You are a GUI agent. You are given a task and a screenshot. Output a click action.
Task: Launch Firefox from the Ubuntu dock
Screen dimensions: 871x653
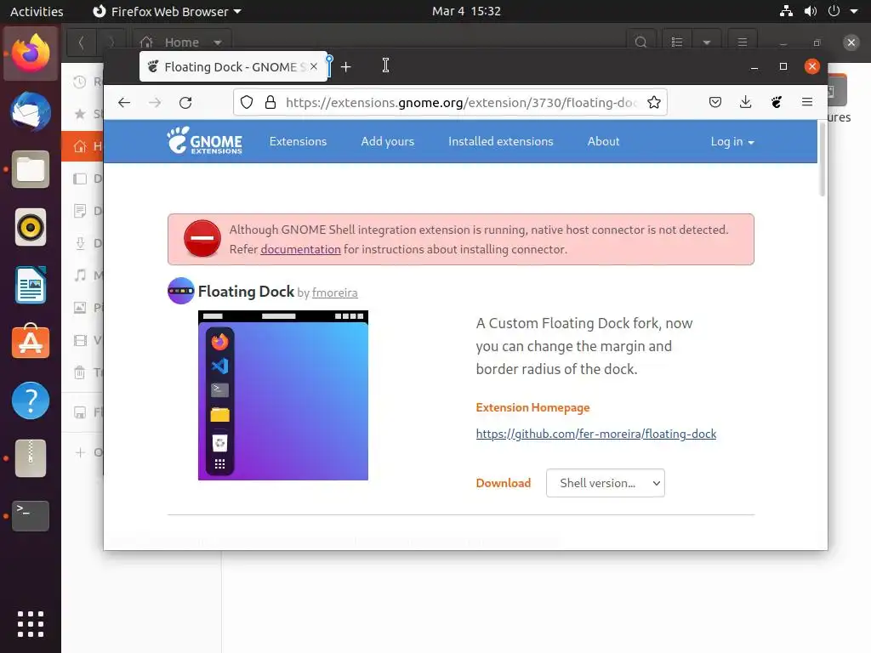31,54
